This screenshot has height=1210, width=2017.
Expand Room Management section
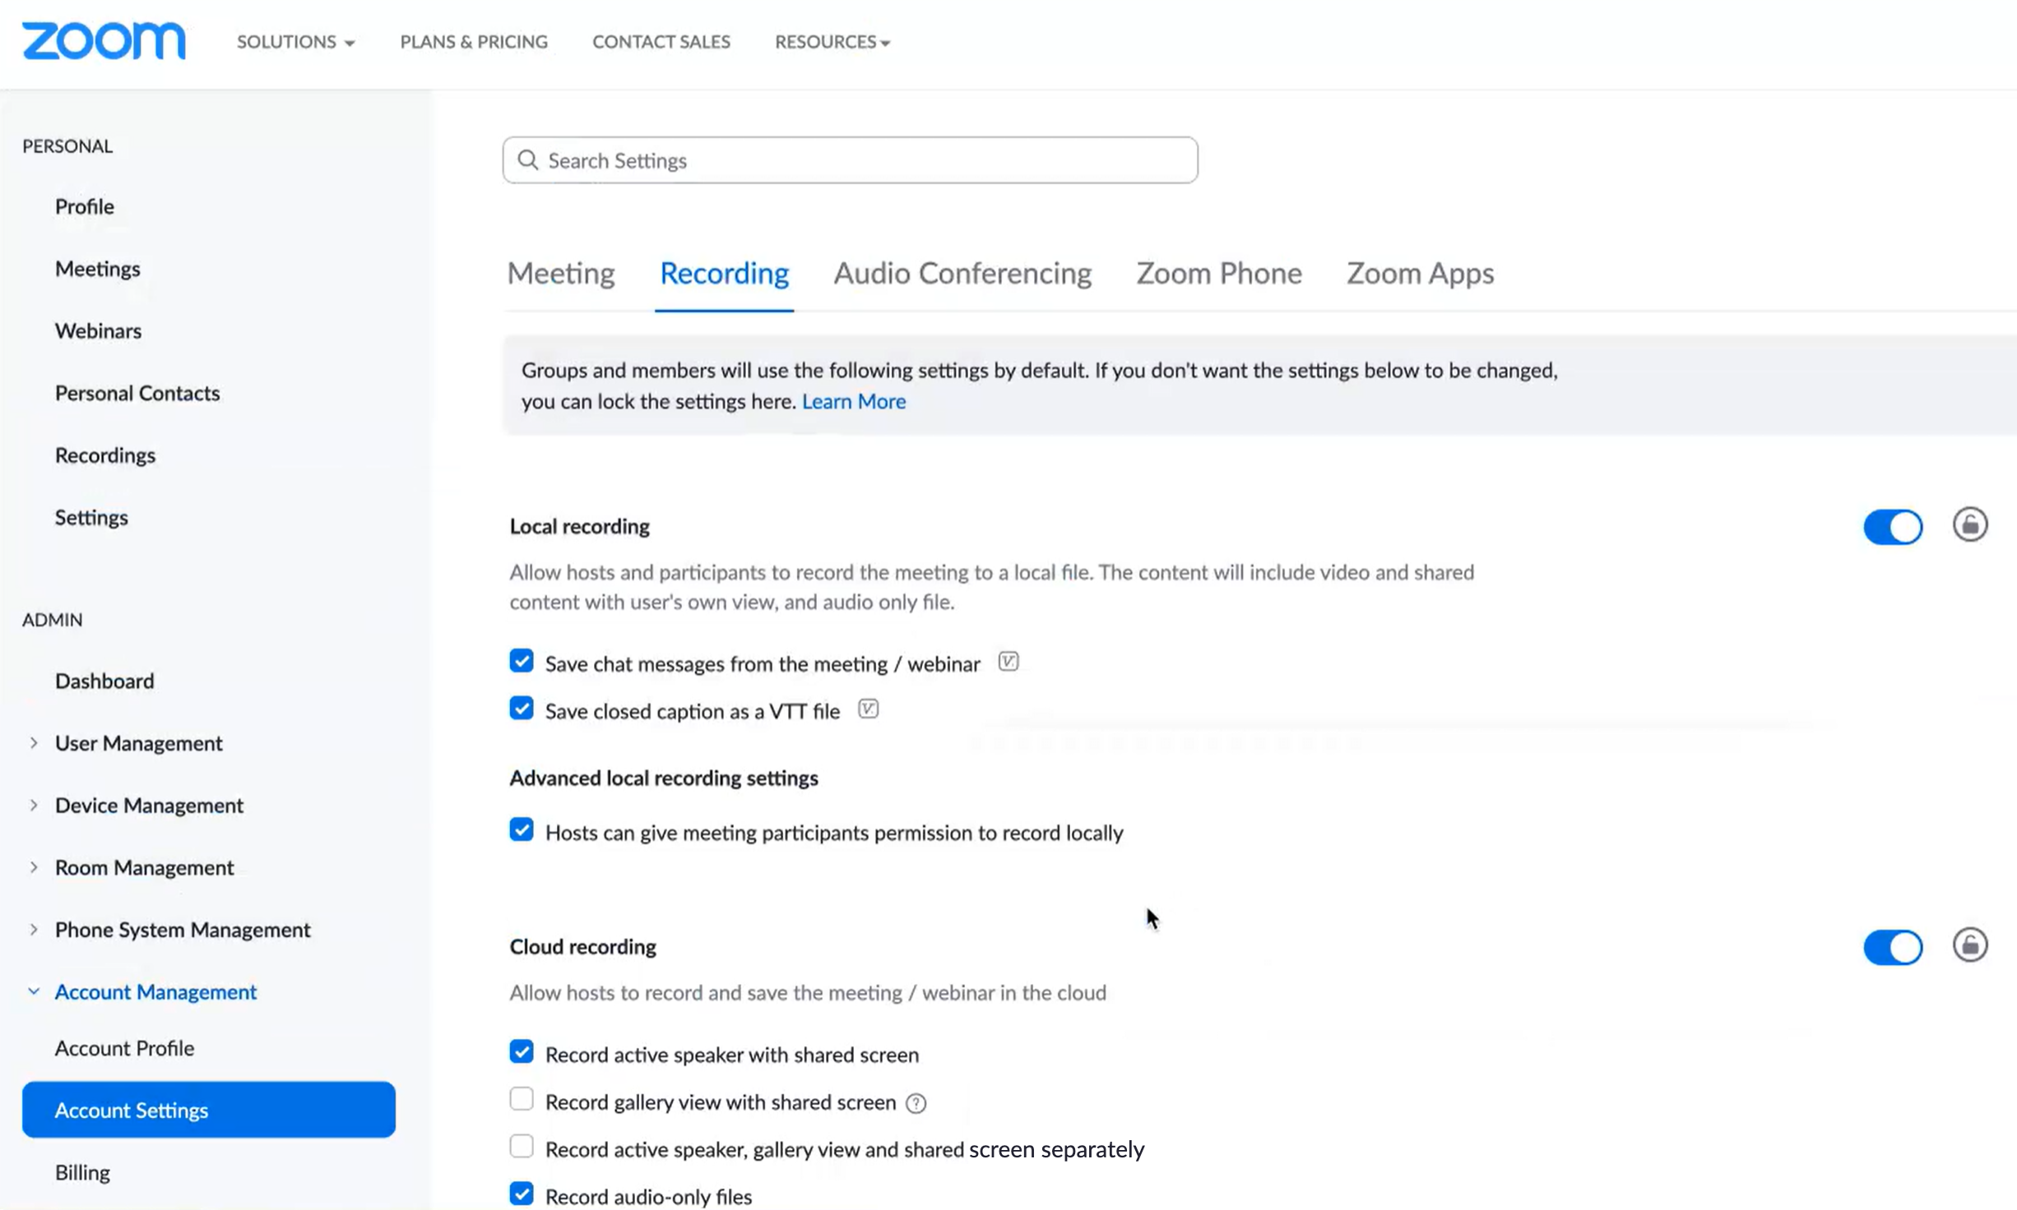[34, 867]
